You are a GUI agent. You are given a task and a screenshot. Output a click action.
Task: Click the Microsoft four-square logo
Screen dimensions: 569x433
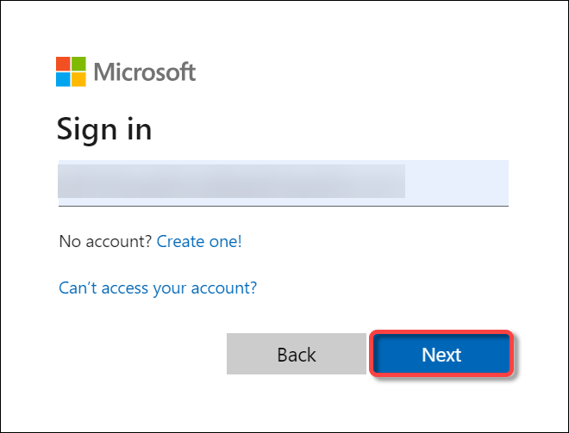coord(71,71)
